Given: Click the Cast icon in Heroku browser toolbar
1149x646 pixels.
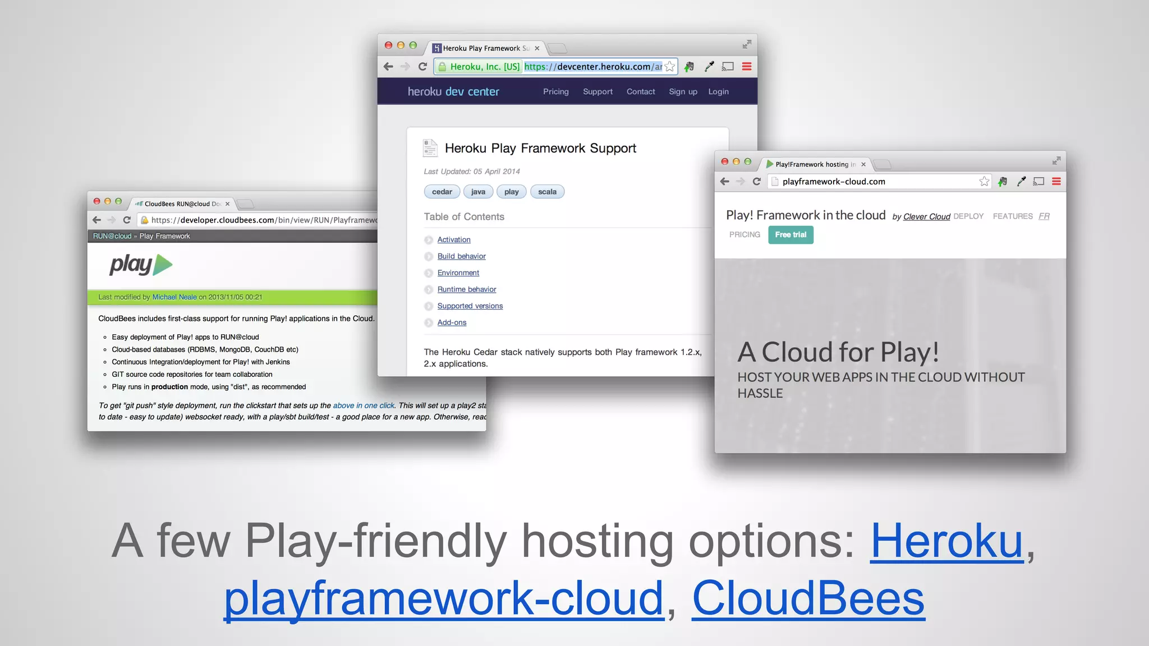Looking at the screenshot, I should pos(728,67).
